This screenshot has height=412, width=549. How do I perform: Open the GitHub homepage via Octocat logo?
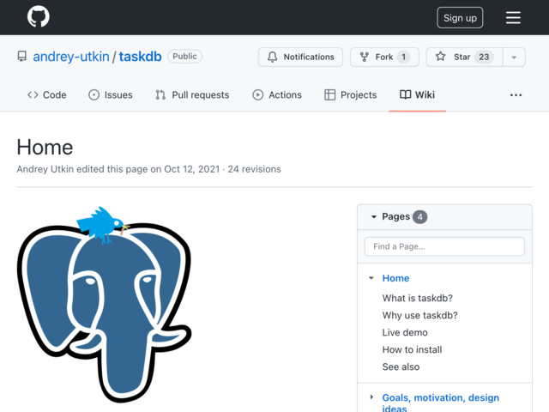tap(38, 16)
